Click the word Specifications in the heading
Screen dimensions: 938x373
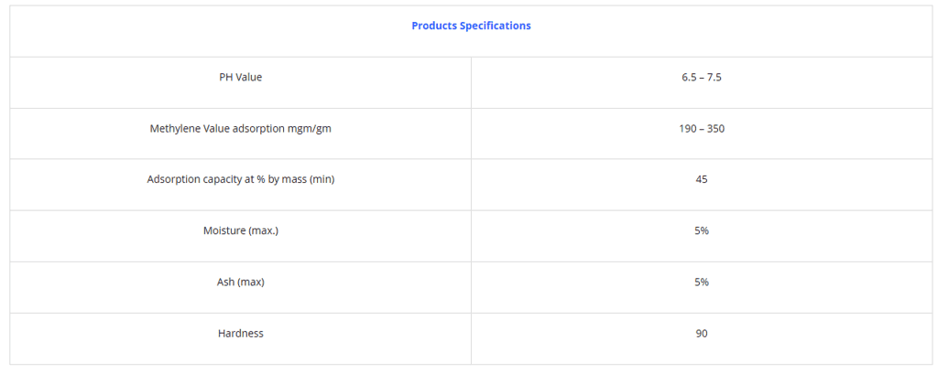click(494, 26)
